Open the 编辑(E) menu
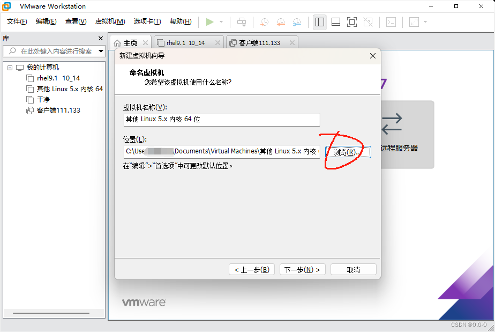This screenshot has height=332, width=495. click(46, 21)
